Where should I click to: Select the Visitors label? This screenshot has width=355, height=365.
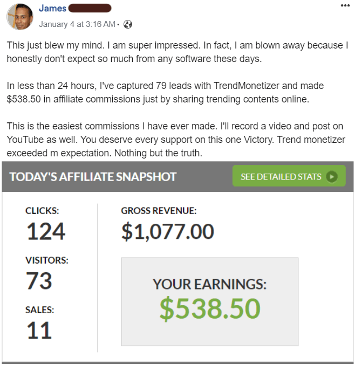coord(47,260)
